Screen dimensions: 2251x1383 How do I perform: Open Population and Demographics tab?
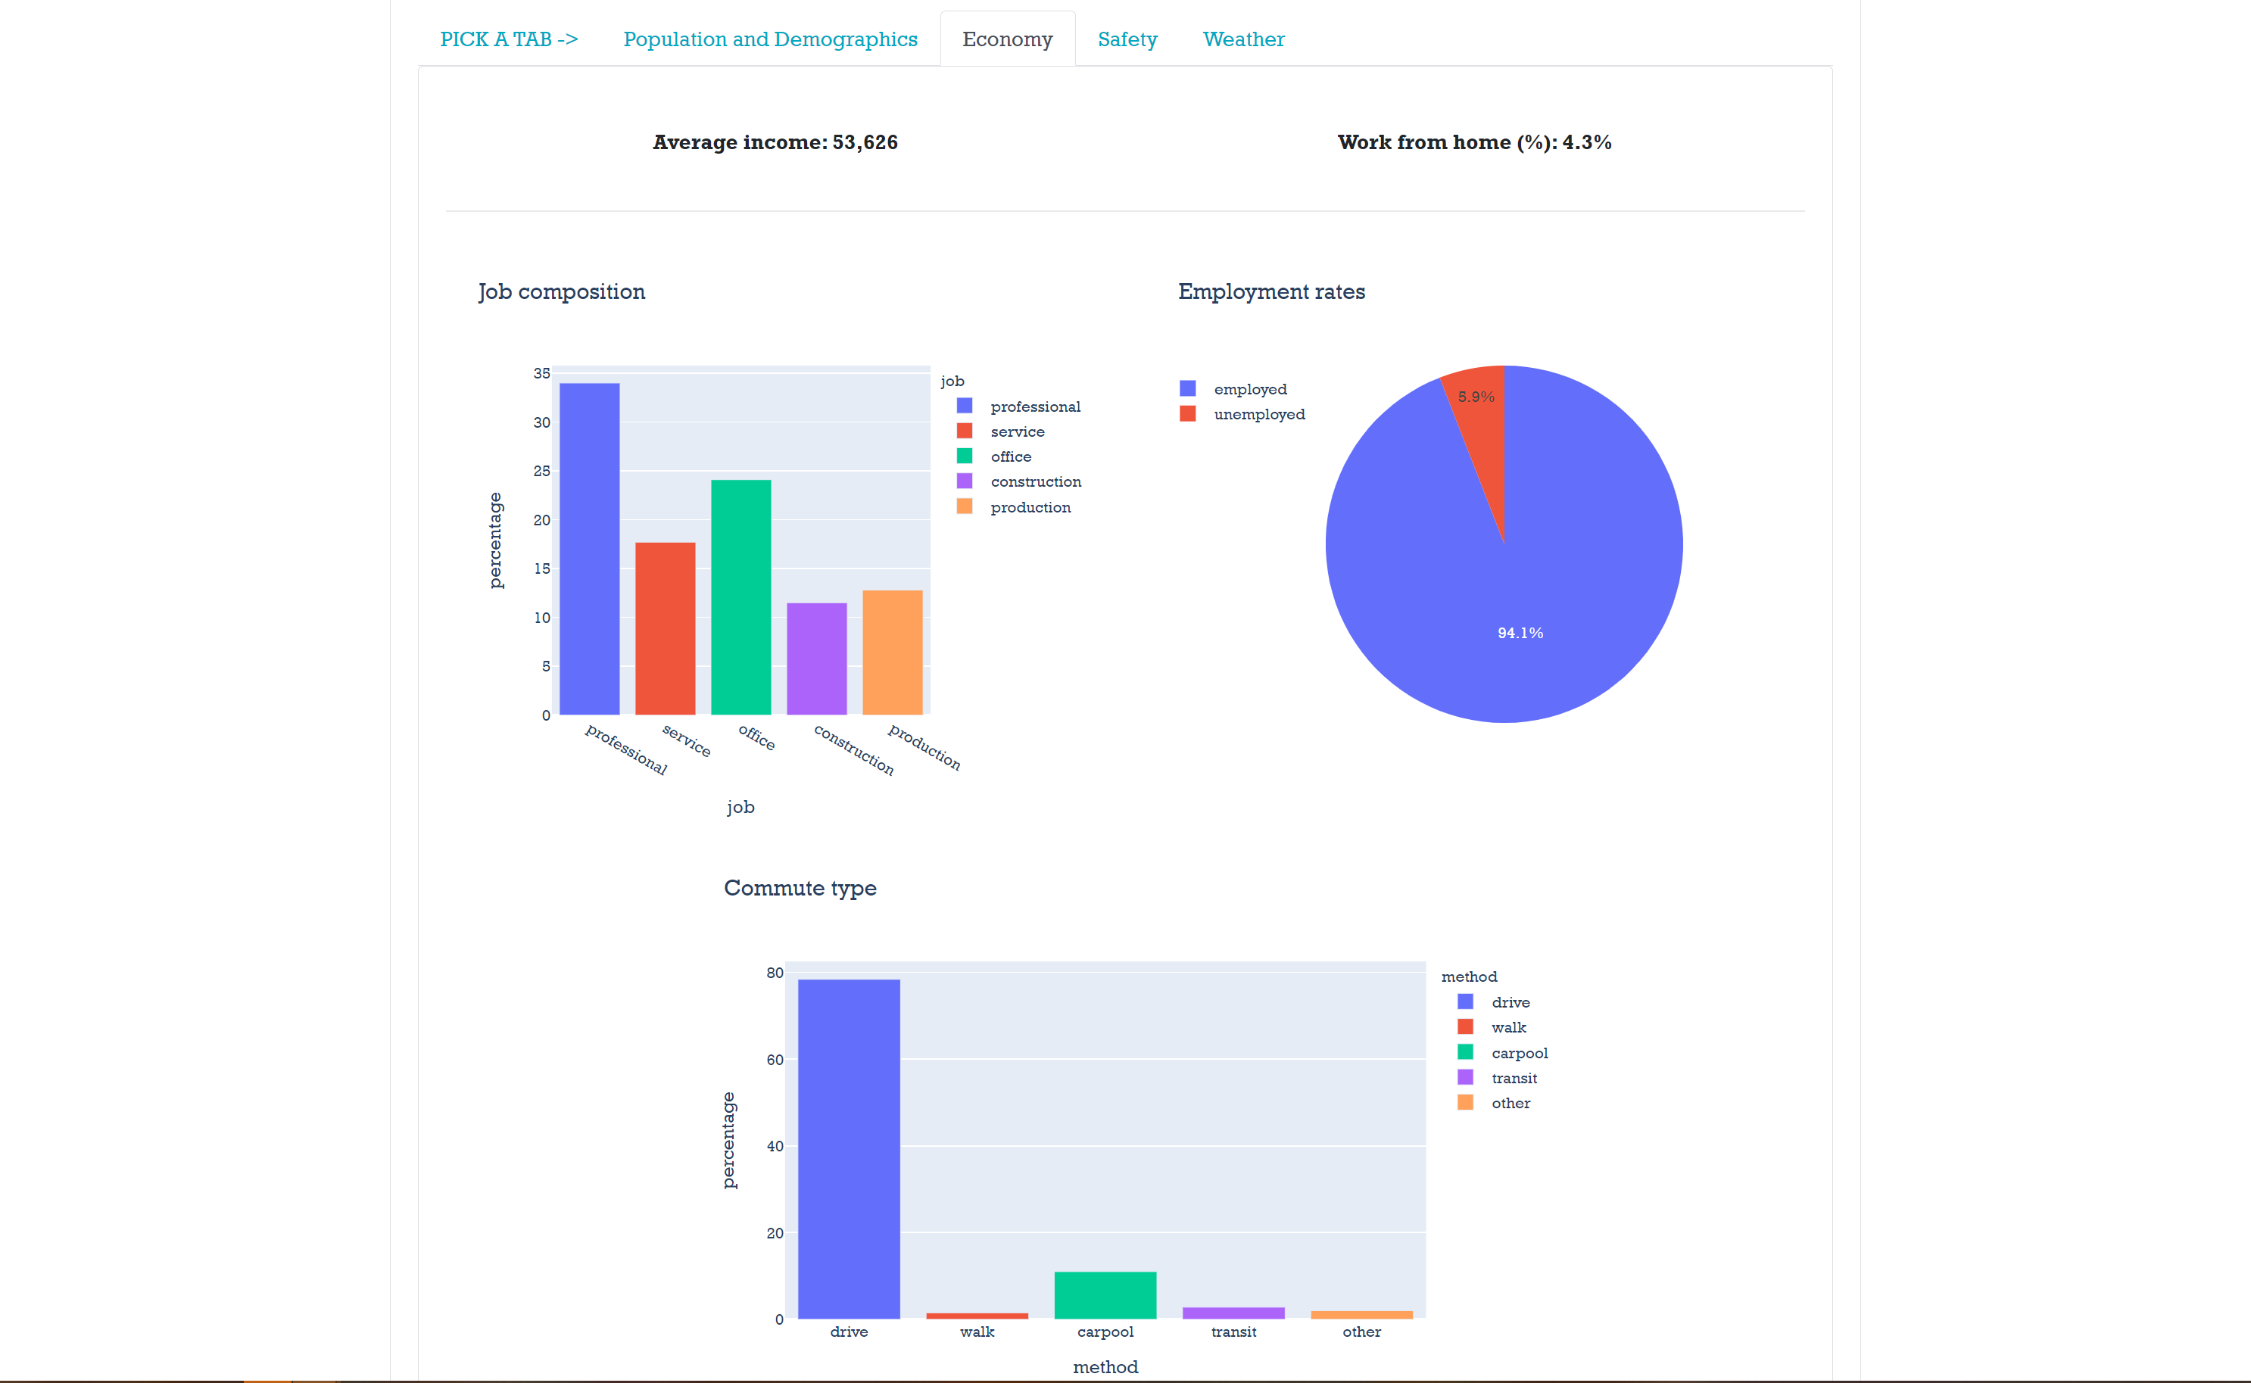tap(770, 39)
